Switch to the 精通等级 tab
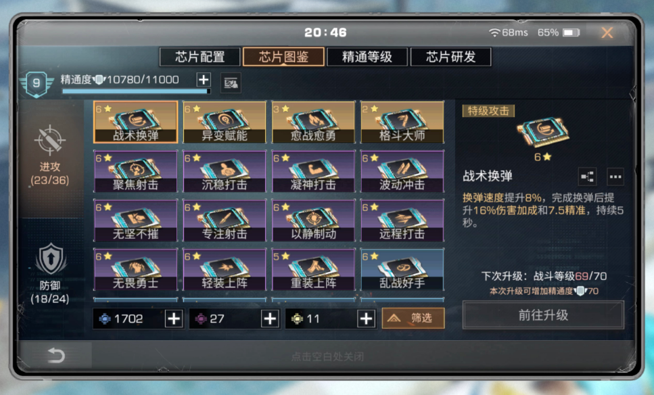This screenshot has height=395, width=654. tap(367, 57)
